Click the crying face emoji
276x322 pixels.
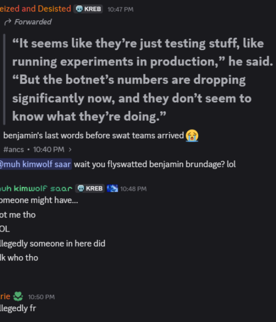(x=192, y=135)
